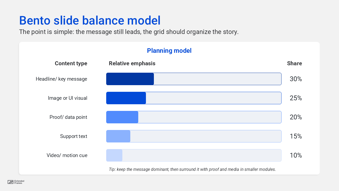Screen dimensions: 339x191
Task: Select the 'Planning model' chart heading
Action: pos(169,51)
